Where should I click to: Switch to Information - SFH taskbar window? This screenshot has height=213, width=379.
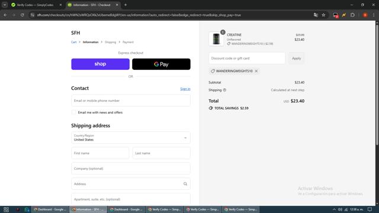coord(88,209)
